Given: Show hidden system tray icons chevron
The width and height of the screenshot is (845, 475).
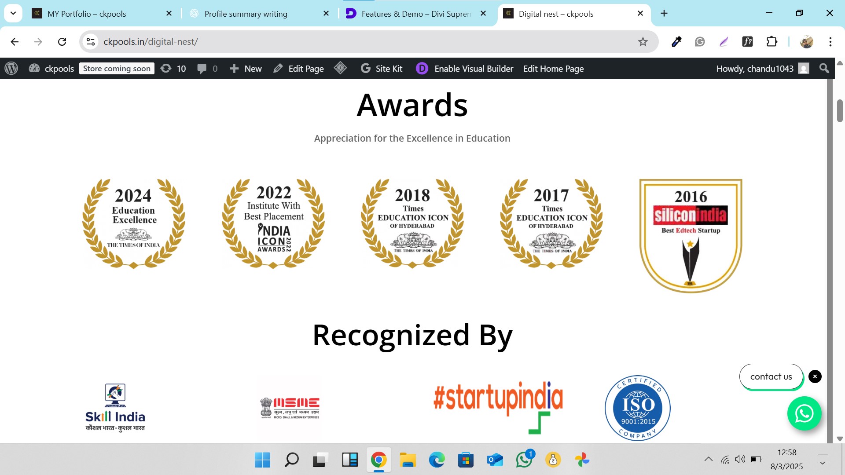Looking at the screenshot, I should click(708, 459).
